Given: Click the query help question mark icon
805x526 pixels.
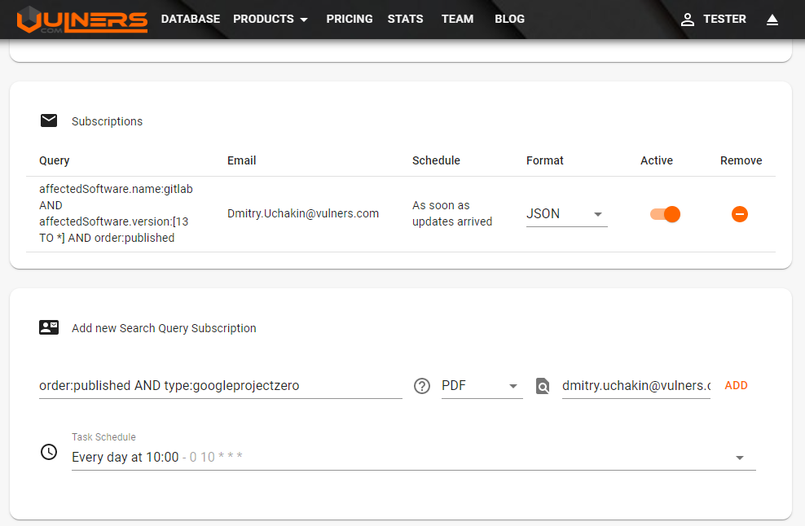Looking at the screenshot, I should point(422,386).
